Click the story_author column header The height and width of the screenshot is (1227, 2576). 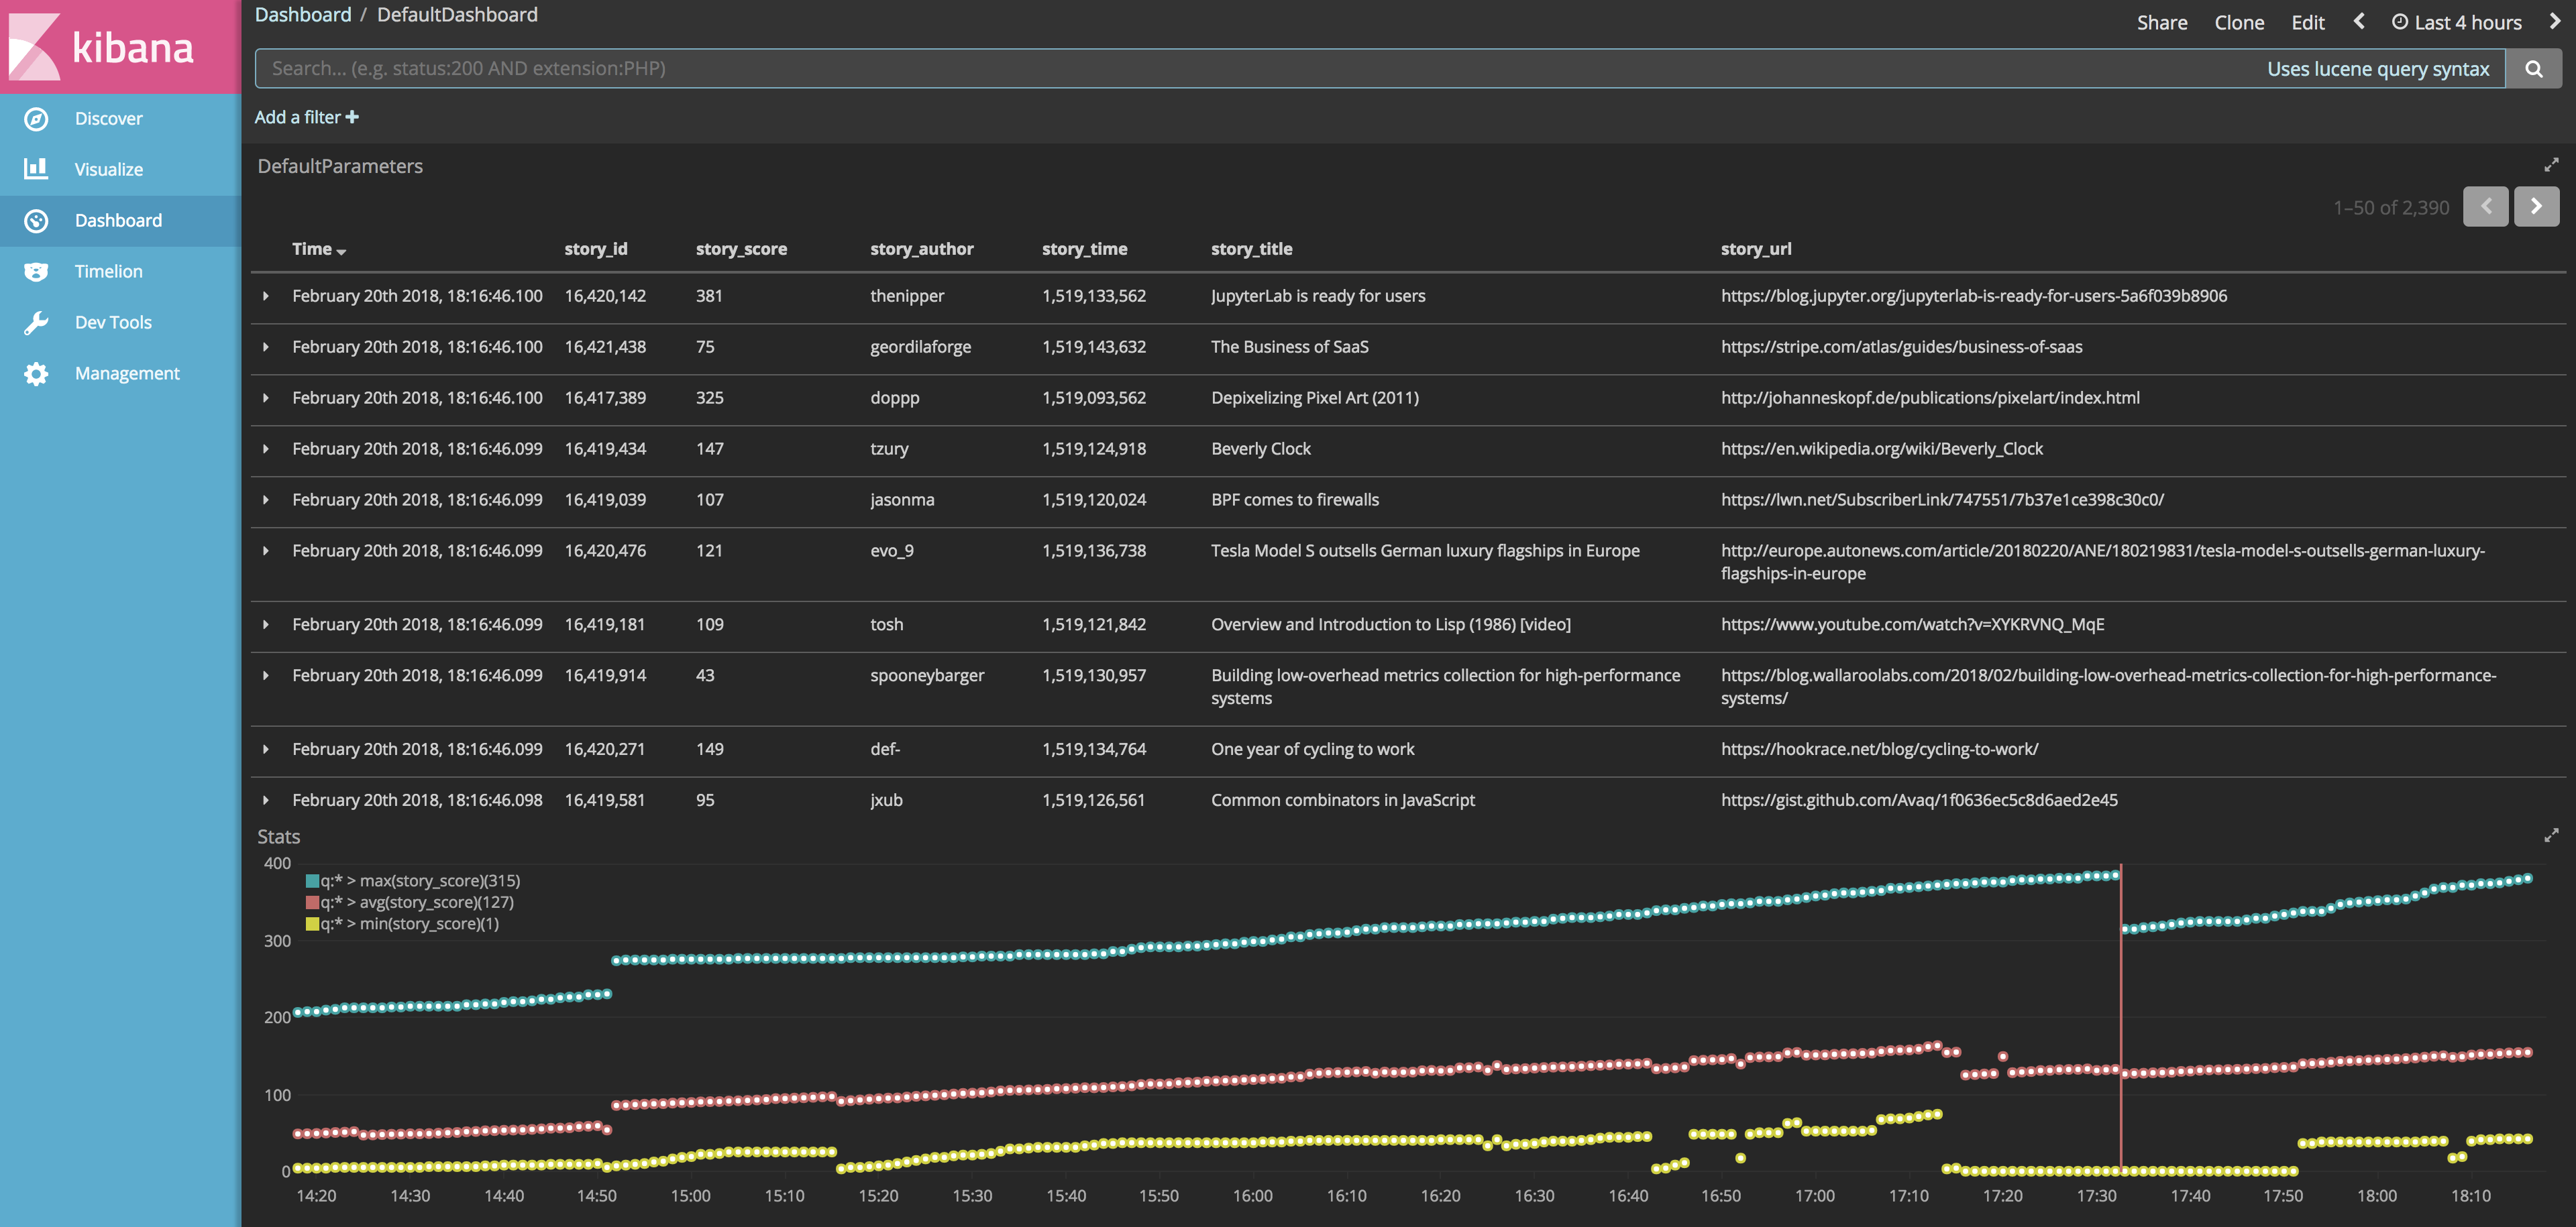(x=921, y=249)
